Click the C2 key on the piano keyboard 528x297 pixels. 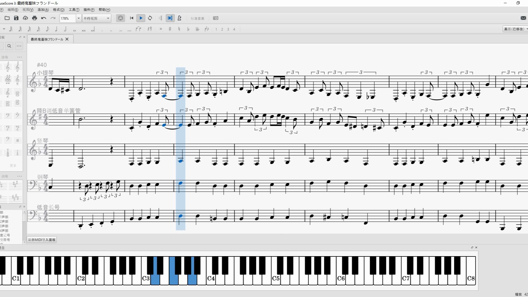tap(81, 278)
